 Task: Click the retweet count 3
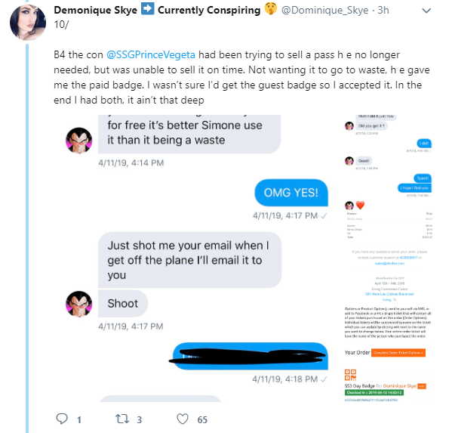tap(139, 420)
